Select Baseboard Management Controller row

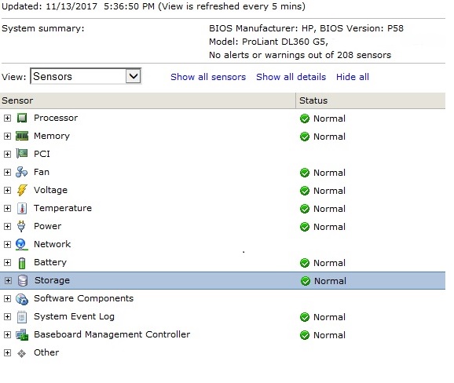pyautogui.click(x=222, y=334)
